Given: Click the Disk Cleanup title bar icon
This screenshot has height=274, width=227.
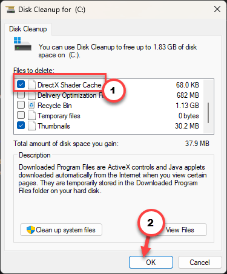Looking at the screenshot, I should pos(10,10).
